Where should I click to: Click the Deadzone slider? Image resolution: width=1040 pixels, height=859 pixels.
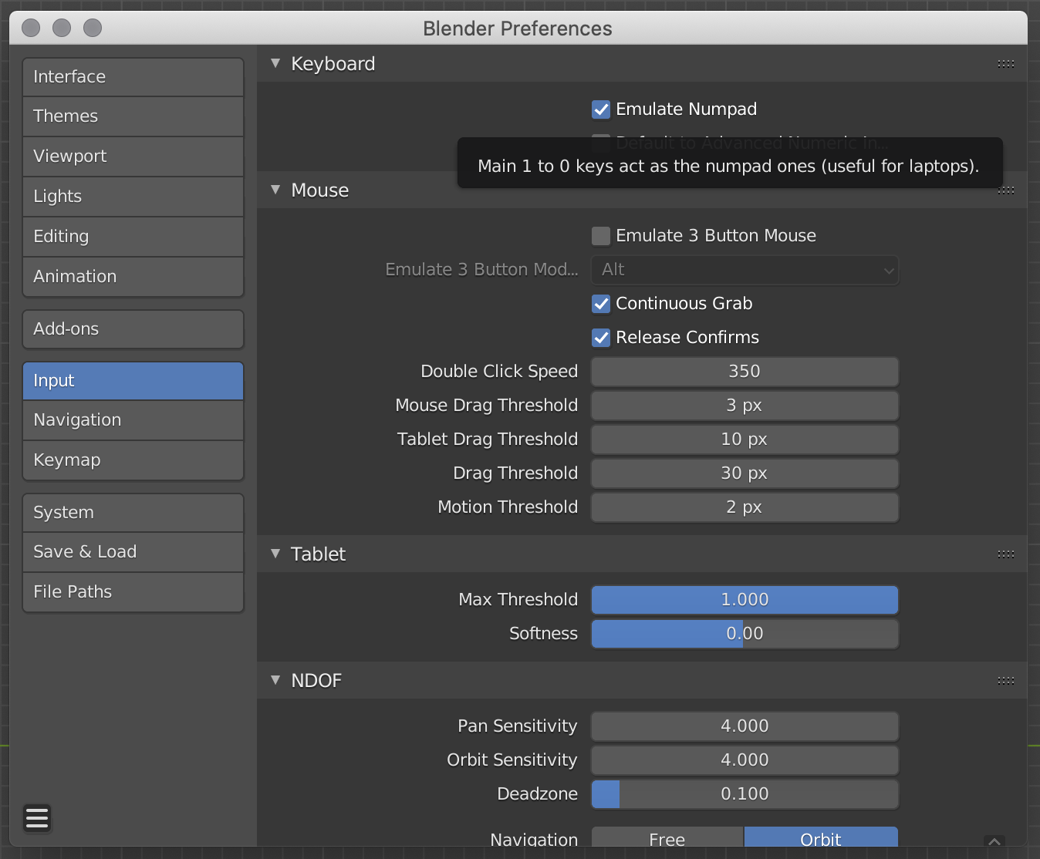point(745,794)
